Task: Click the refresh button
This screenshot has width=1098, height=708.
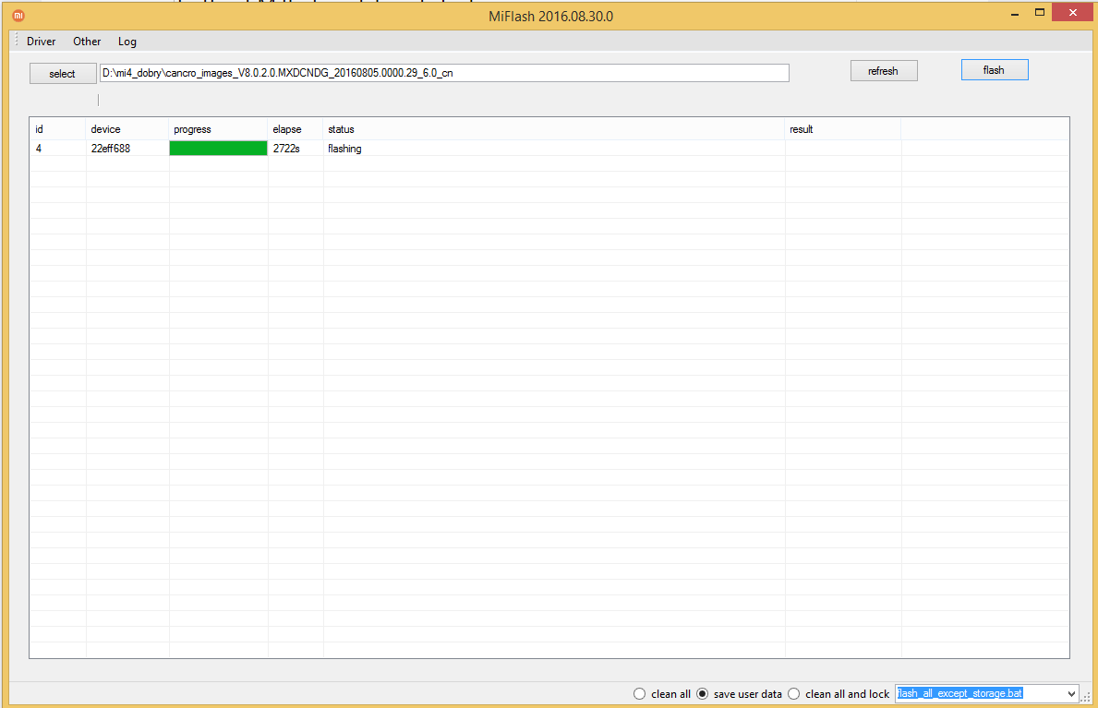Action: point(883,71)
